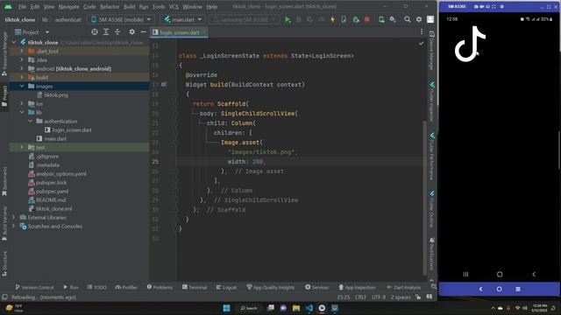Open the Refactor menu

pos(110,7)
